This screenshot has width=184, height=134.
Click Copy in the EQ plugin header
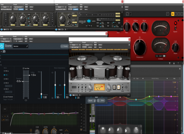(x=137, y=78)
